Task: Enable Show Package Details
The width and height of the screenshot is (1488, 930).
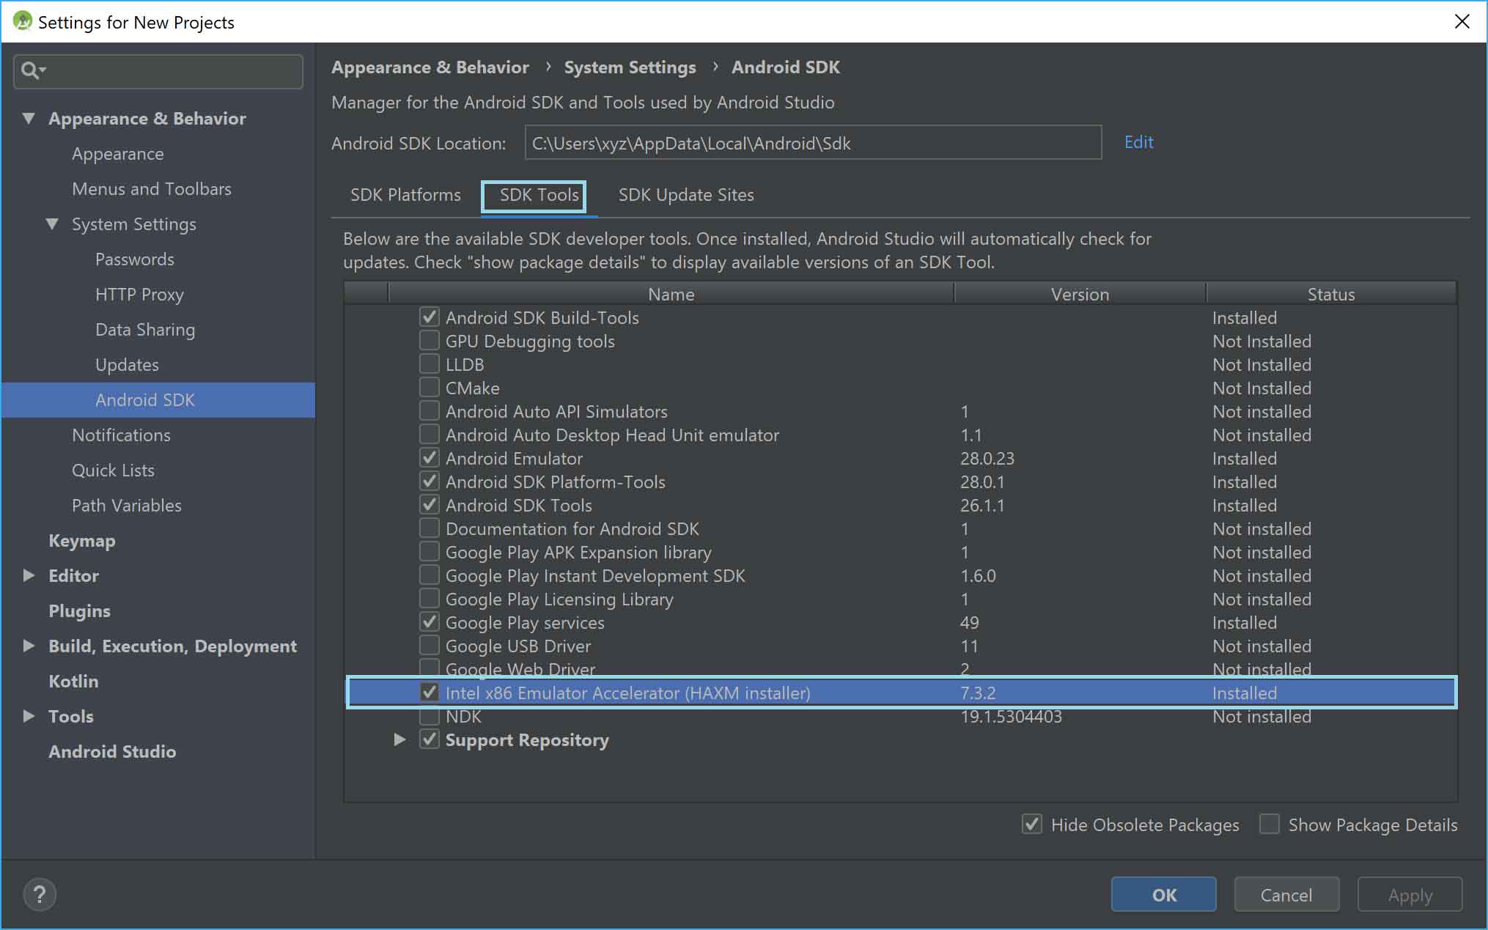Action: (1269, 824)
